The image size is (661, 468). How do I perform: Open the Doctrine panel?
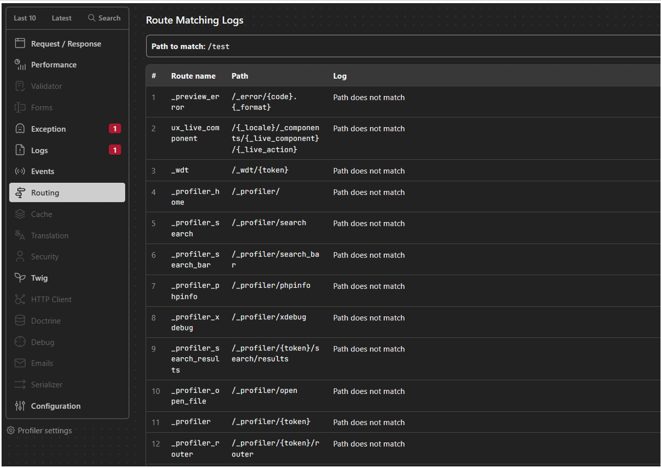pos(45,320)
